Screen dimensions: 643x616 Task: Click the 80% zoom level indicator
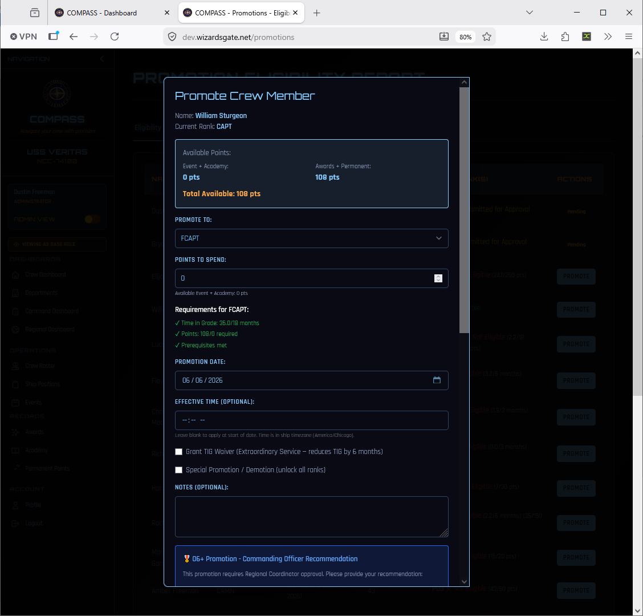pyautogui.click(x=466, y=37)
